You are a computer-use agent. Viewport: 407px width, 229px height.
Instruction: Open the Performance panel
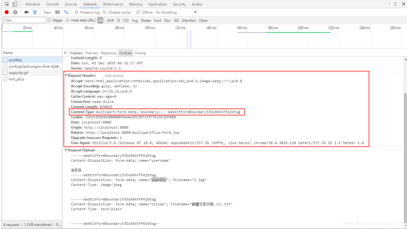point(113,4)
